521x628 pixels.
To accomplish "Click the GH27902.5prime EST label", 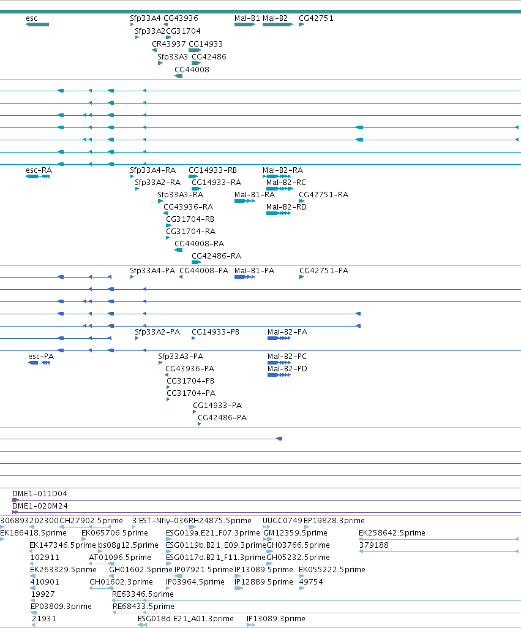I will click(91, 521).
